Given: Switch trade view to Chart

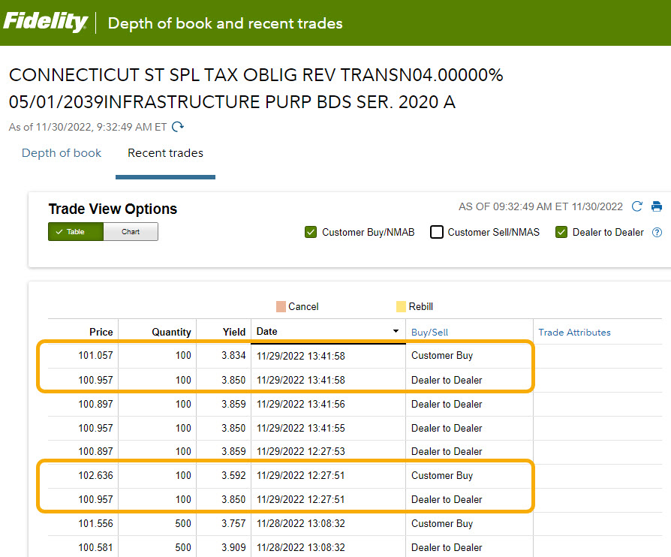Looking at the screenshot, I should [131, 232].
